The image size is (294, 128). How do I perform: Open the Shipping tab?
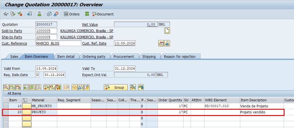point(149,56)
